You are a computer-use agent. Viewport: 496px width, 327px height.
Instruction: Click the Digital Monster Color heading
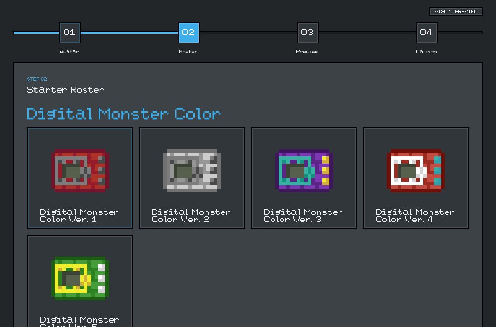pos(124,114)
